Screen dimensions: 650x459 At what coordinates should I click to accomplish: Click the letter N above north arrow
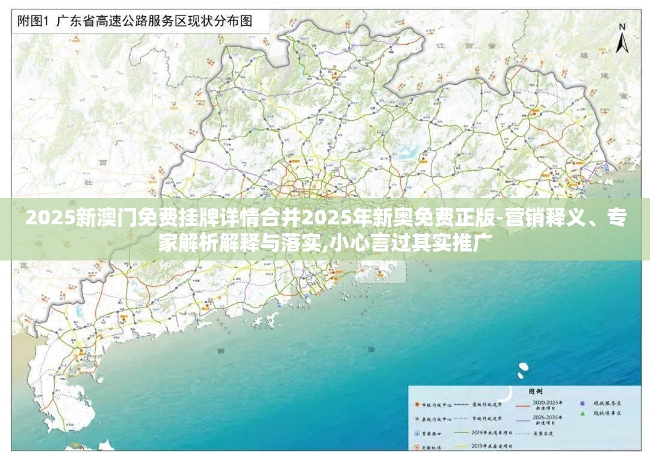point(622,27)
